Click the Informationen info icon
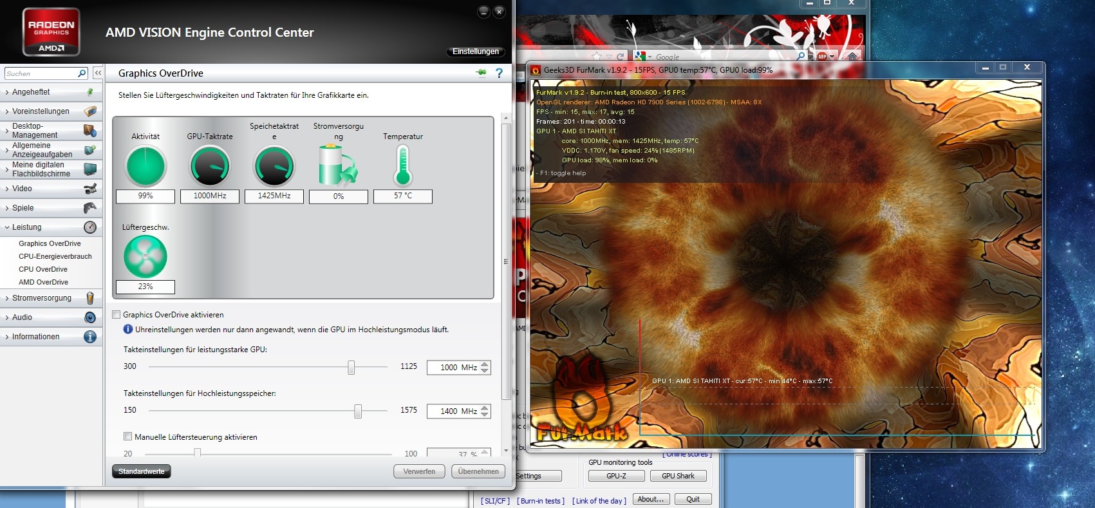The height and width of the screenshot is (508, 1095). click(90, 337)
